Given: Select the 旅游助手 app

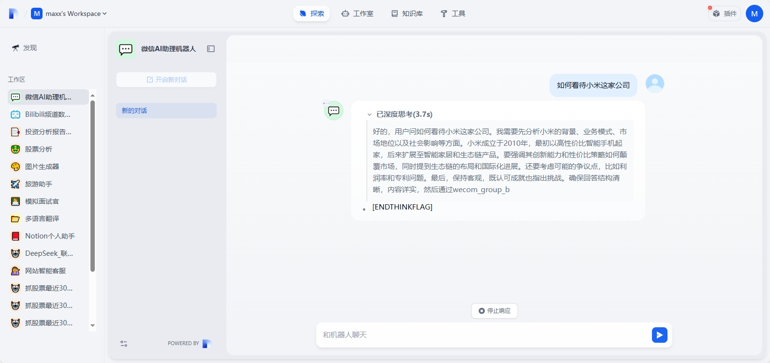Looking at the screenshot, I should (48, 184).
